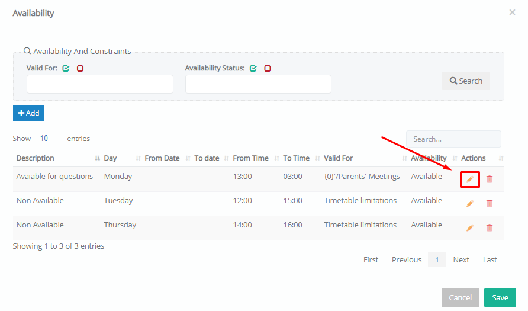Click 'Showing 1 to 3 of 3 entries' text
The image size is (528, 311).
coord(59,246)
